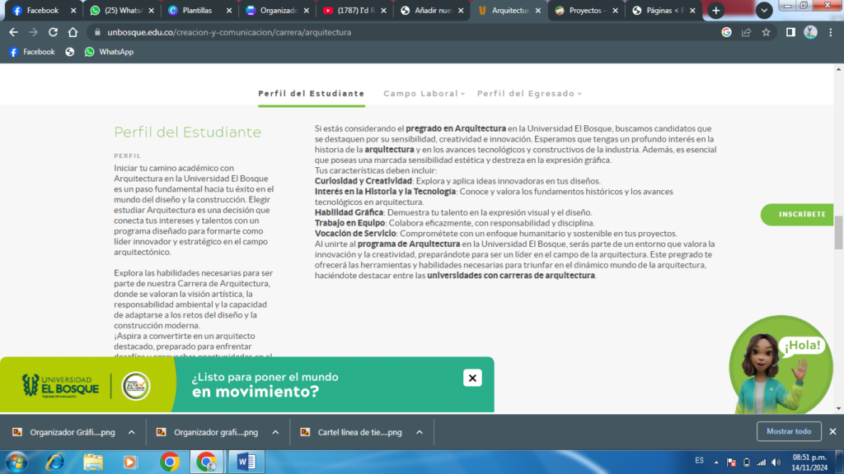Viewport: 844px width, 474px height.
Task: Open the tab search dropdown arrow
Action: coord(764,11)
